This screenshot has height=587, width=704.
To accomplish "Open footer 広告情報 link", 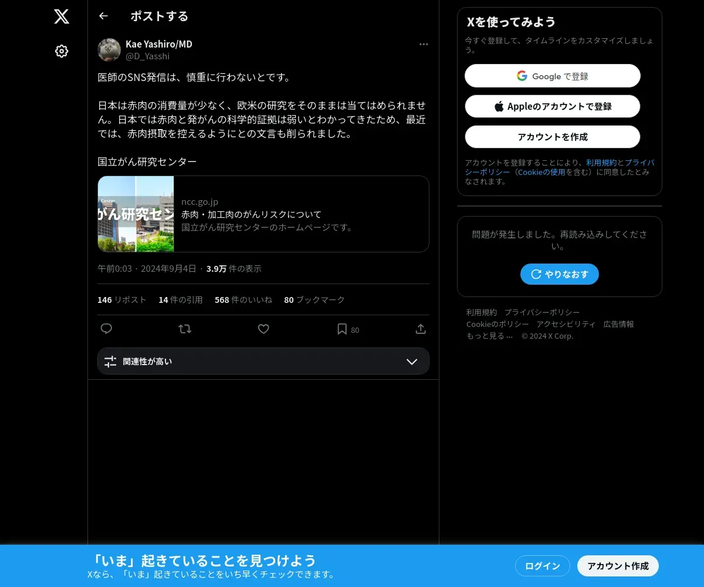I will coord(619,324).
